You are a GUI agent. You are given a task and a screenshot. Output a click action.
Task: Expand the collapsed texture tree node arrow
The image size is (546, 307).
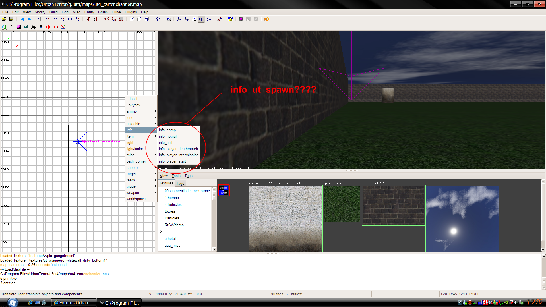coord(161,232)
